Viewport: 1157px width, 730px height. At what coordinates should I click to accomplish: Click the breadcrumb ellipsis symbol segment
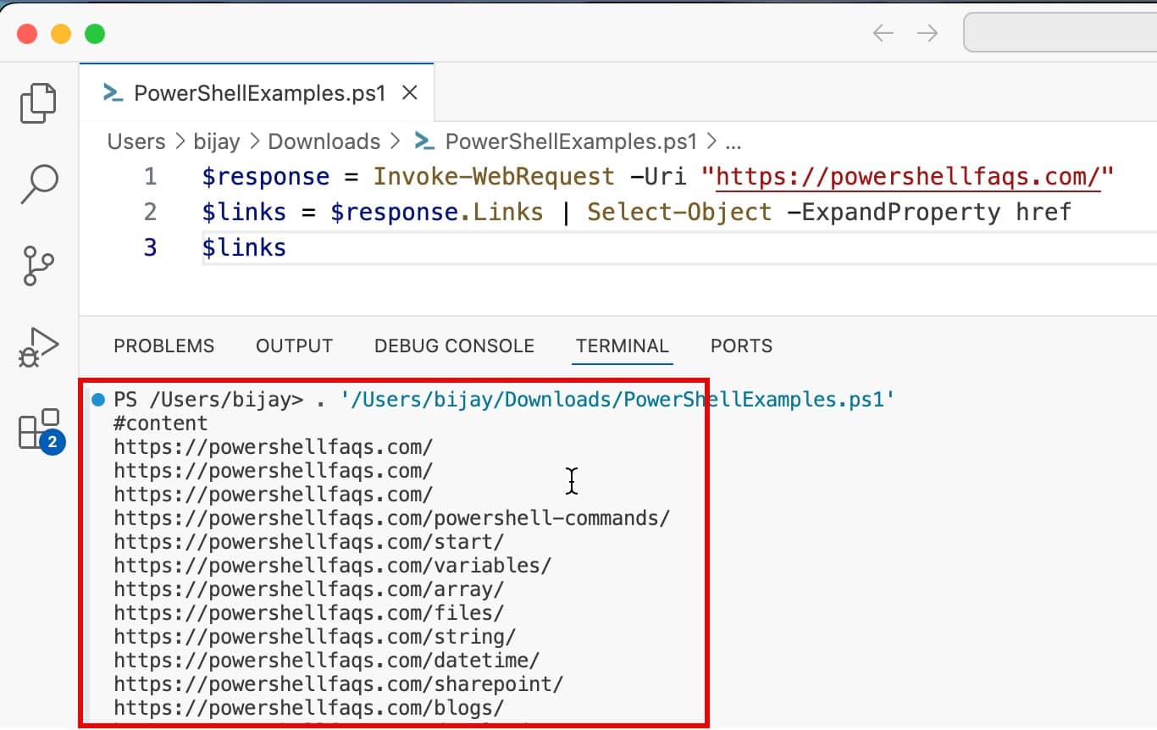coord(734,142)
